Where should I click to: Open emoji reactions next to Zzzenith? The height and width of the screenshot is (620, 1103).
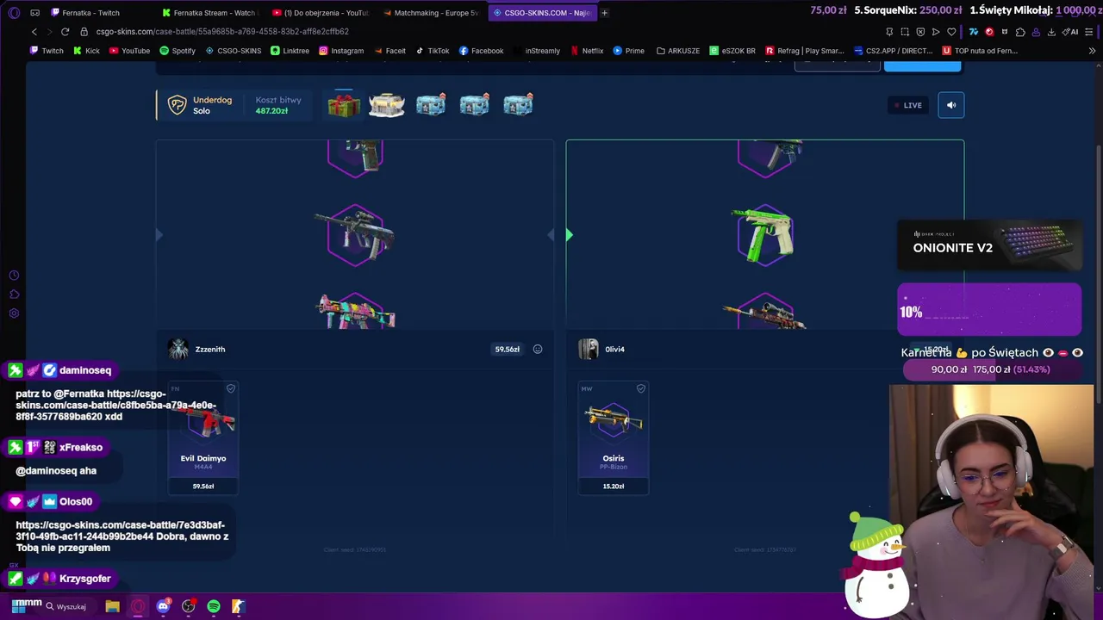pyautogui.click(x=538, y=349)
